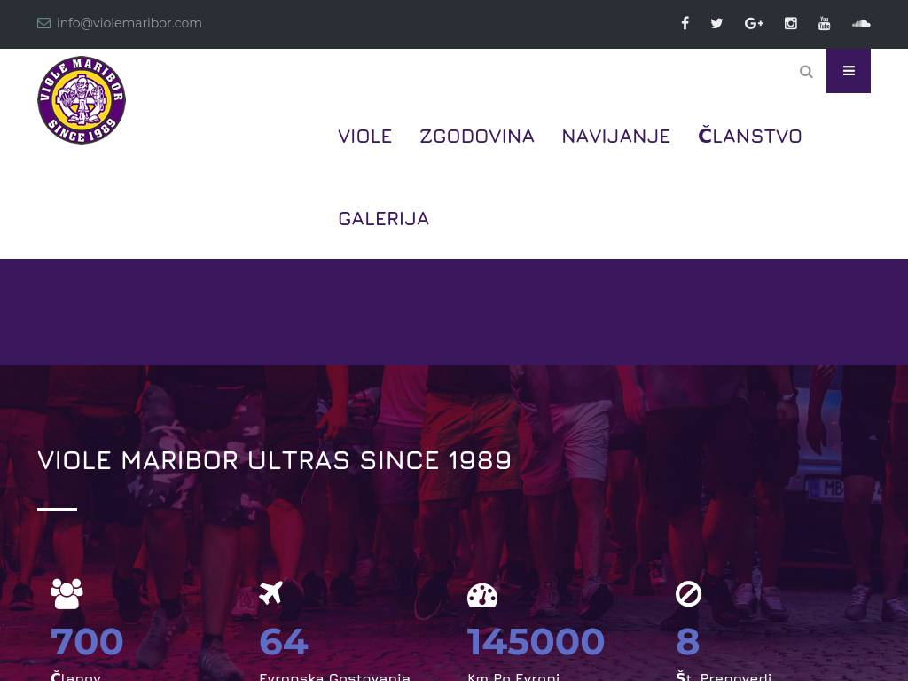Expand the purple hamburger menu

click(849, 71)
